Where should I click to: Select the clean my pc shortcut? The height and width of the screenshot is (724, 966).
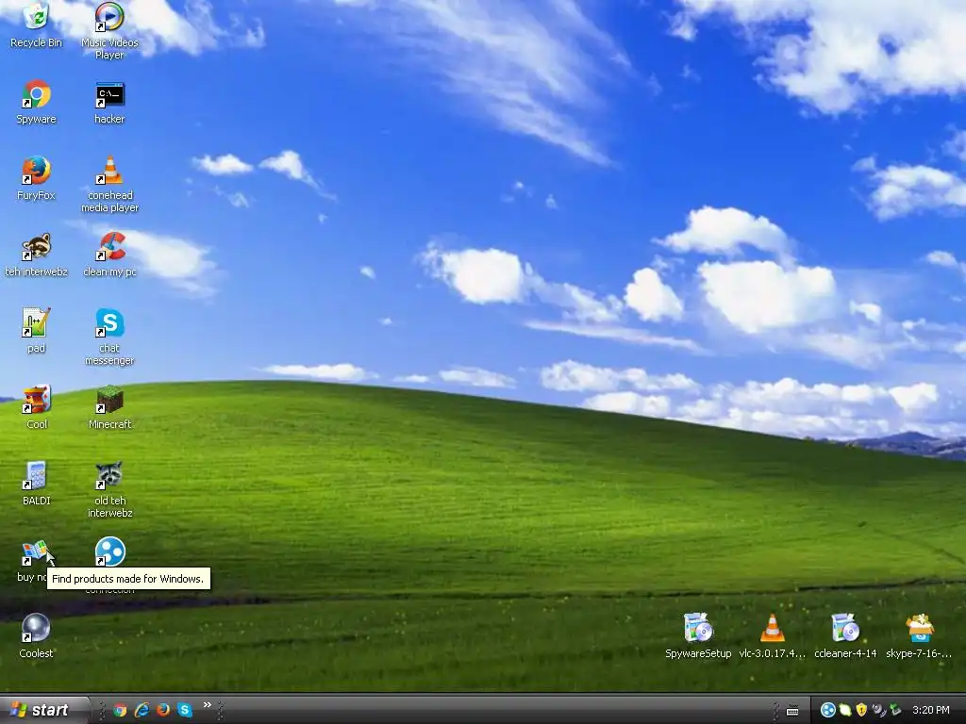click(x=109, y=255)
